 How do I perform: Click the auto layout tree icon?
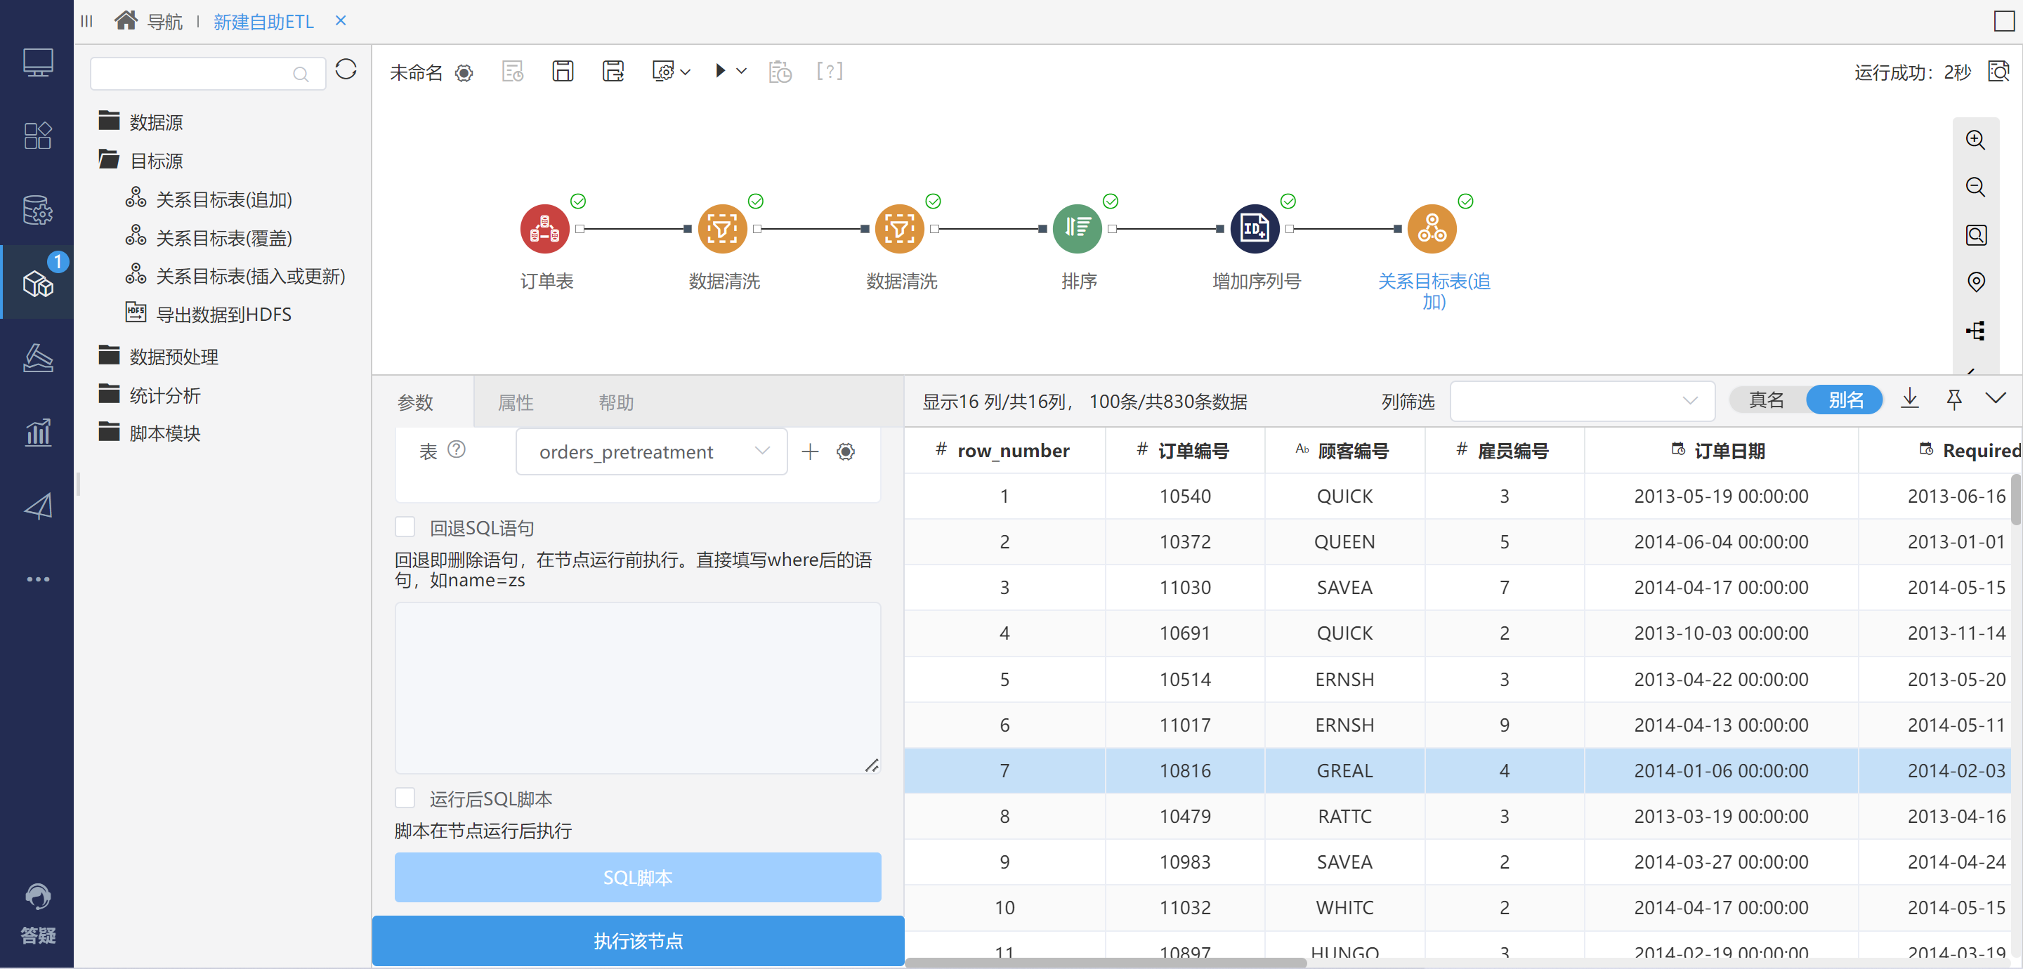(1975, 330)
